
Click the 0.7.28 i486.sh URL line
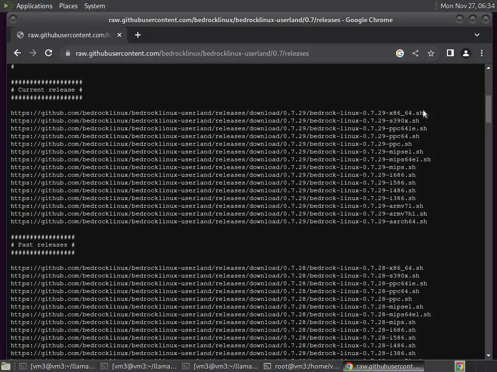[x=213, y=345]
